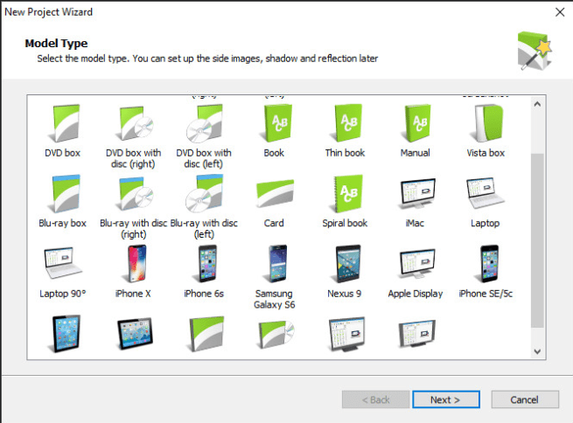Select the DVD box model
Viewport: 573px width, 423px height.
62,131
